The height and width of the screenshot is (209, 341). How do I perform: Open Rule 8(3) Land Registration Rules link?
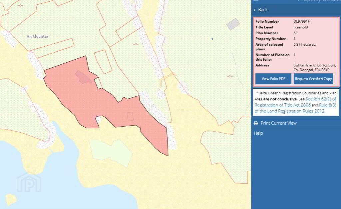pos(296,108)
